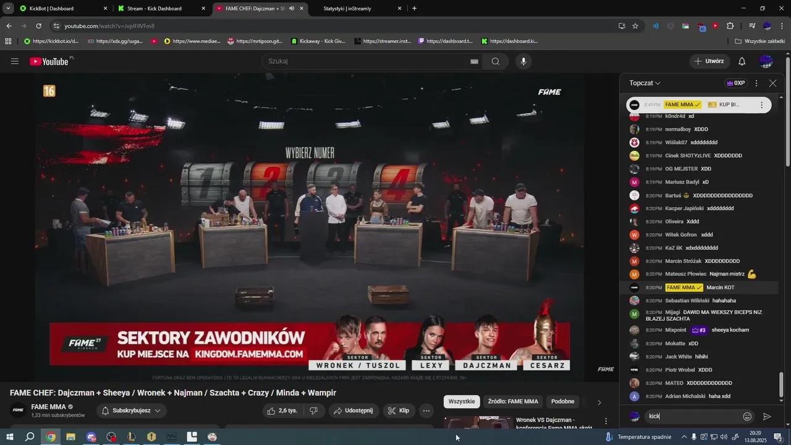Image resolution: width=791 pixels, height=445 pixels.
Task: Install app icon in address bar
Action: point(622,26)
